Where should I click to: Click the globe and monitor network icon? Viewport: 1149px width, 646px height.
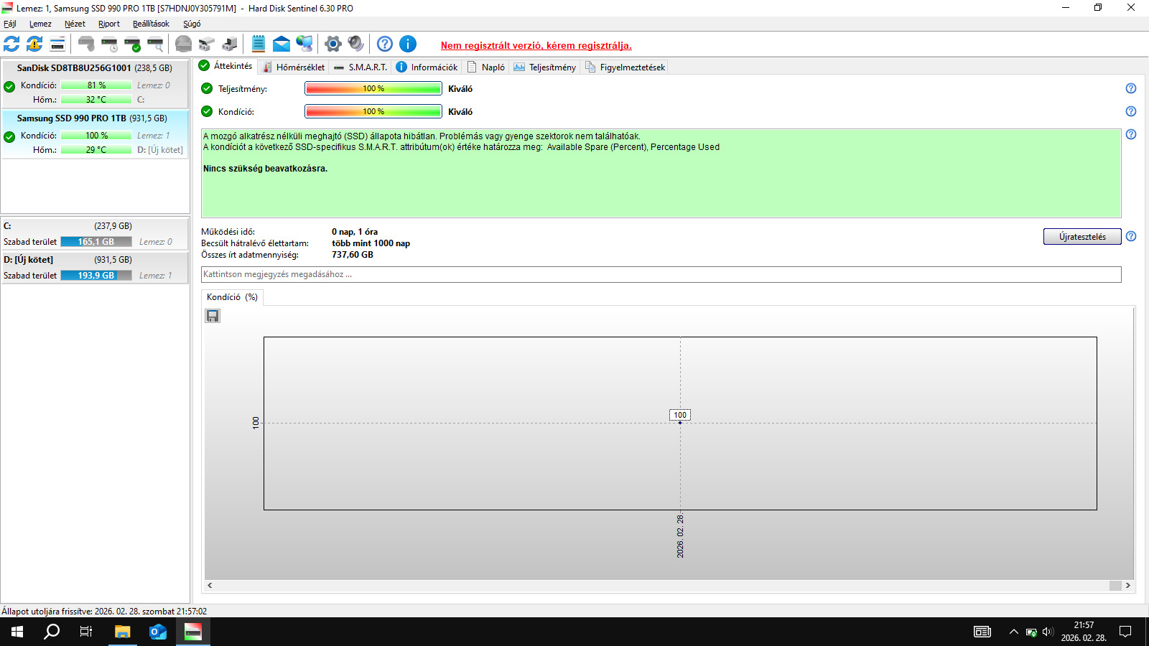(304, 44)
